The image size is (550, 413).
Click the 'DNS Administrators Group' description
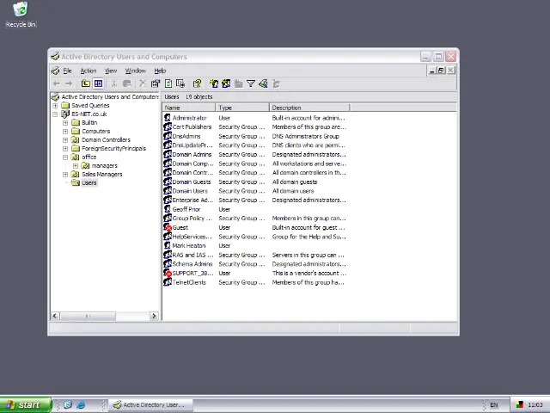[306, 136]
